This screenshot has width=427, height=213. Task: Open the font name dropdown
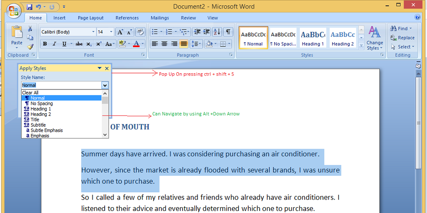pos(93,32)
